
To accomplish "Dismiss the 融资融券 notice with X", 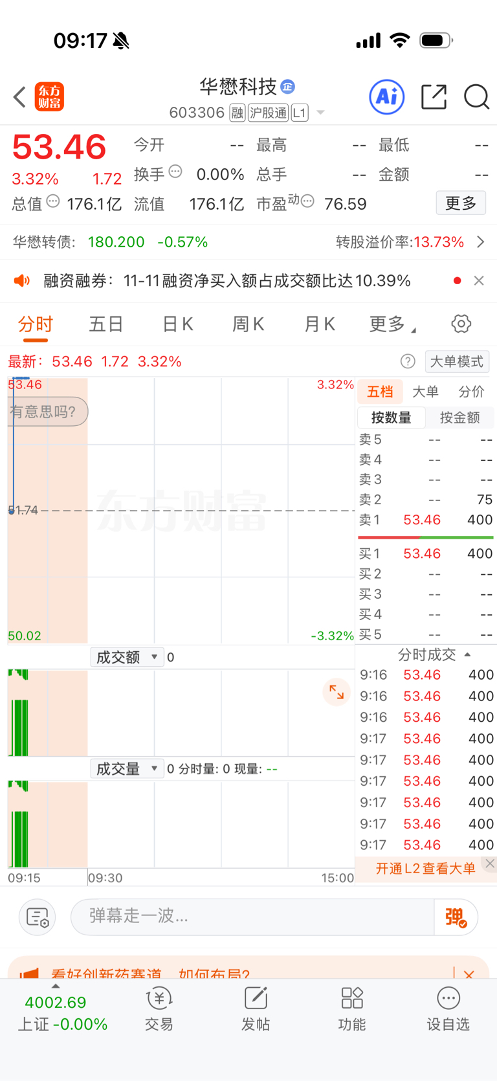I will (479, 281).
